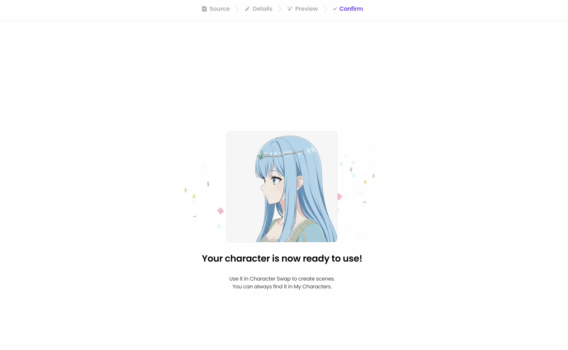
Task: Select the Confirm step label
Action: (351, 9)
